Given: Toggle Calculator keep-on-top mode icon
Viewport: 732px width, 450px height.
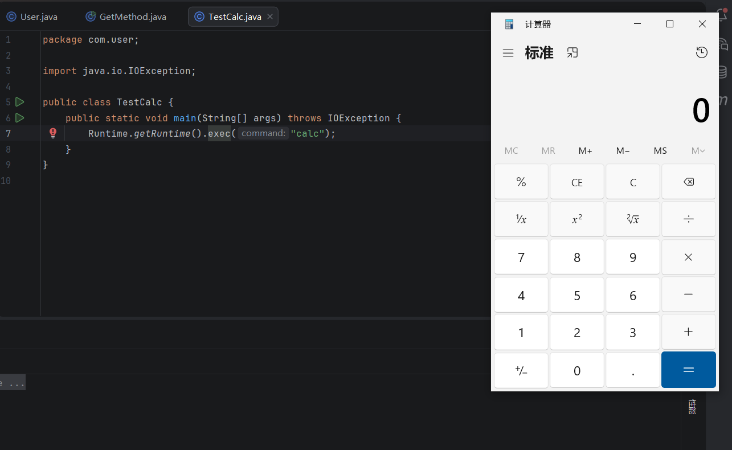Looking at the screenshot, I should coord(572,53).
